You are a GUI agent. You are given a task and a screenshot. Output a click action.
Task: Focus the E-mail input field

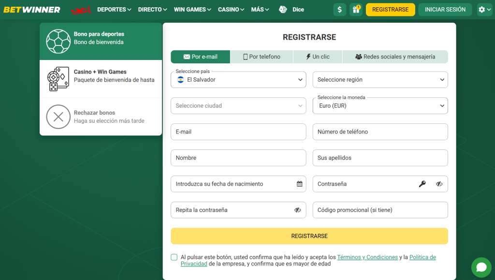pyautogui.click(x=238, y=132)
